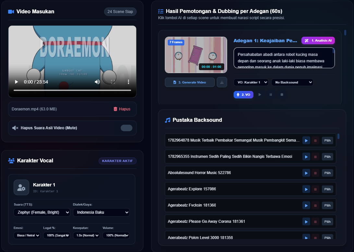
Task: Click the Absolutesound Horror Music 522786 title
Action: 199,173
